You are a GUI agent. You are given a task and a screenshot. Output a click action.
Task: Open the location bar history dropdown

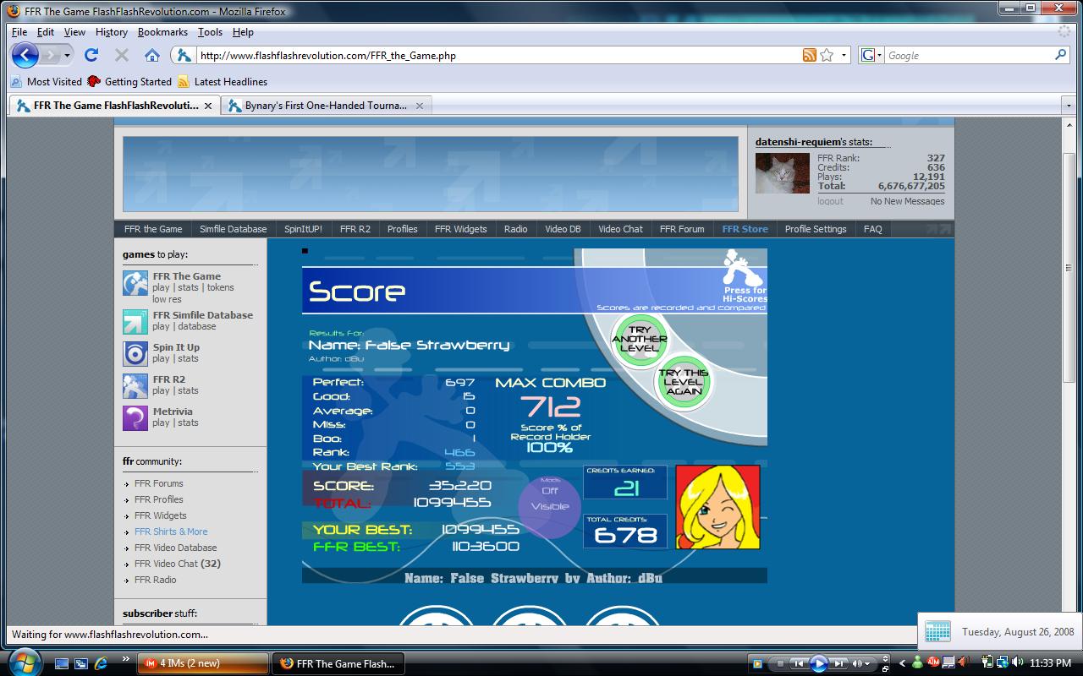pyautogui.click(x=844, y=56)
